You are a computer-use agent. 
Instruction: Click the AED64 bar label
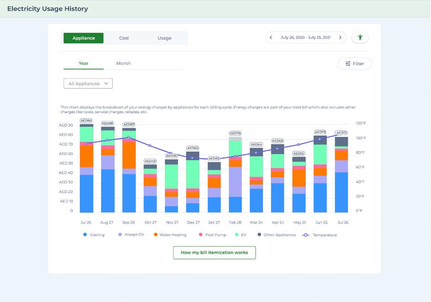pos(256,145)
